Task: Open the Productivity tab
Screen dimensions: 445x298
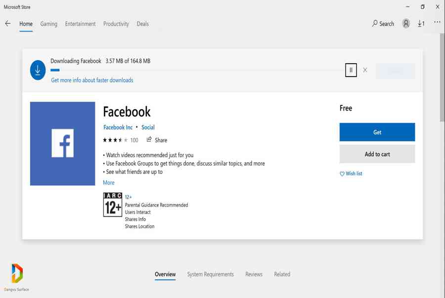Action: pyautogui.click(x=116, y=24)
